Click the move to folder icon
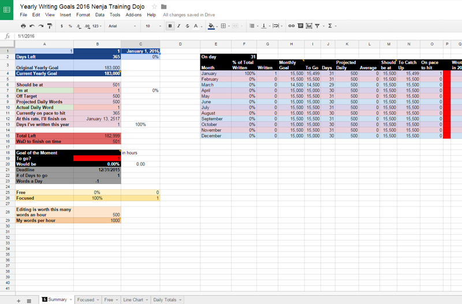 [x=164, y=6]
